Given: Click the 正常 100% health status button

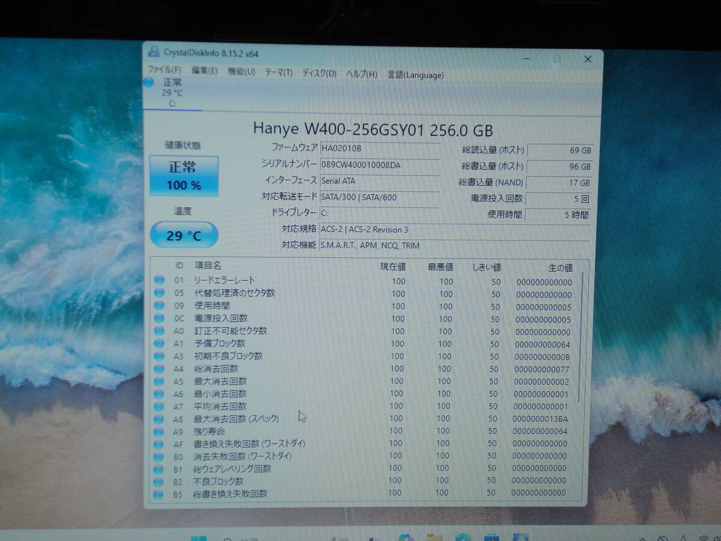Looking at the screenshot, I should [x=183, y=174].
